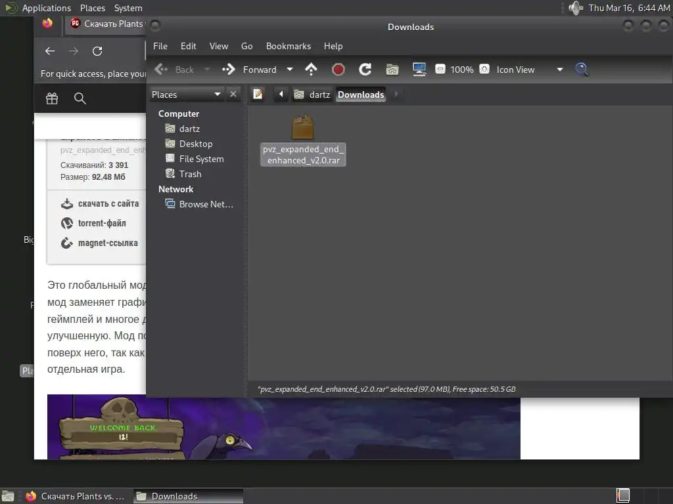This screenshot has width=673, height=504.
Task: Open the Edit menu
Action: pos(188,46)
